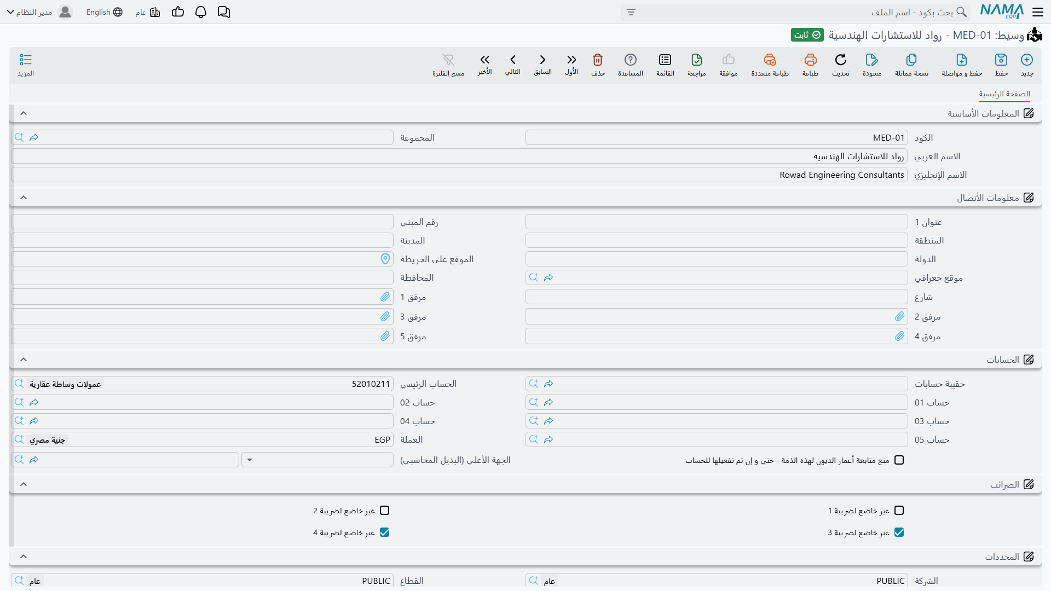Enable منع متابعة أعمار الديون checkbox
Image resolution: width=1051 pixels, height=591 pixels.
click(x=899, y=460)
